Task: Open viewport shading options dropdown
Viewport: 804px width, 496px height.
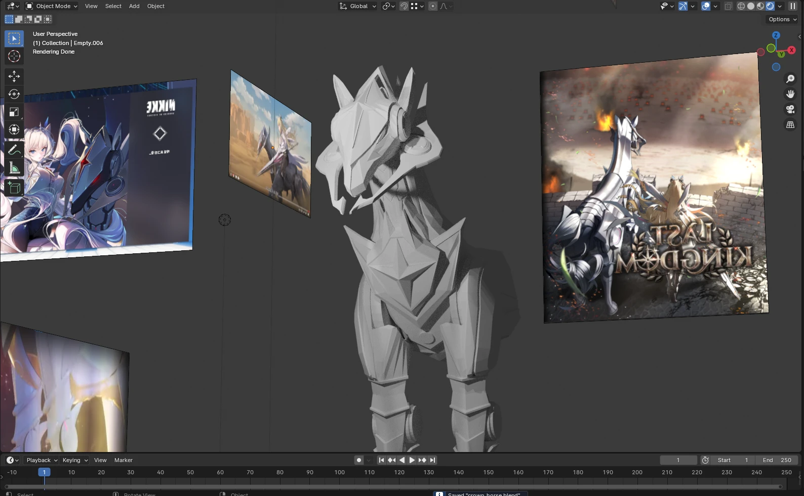Action: coord(780,6)
